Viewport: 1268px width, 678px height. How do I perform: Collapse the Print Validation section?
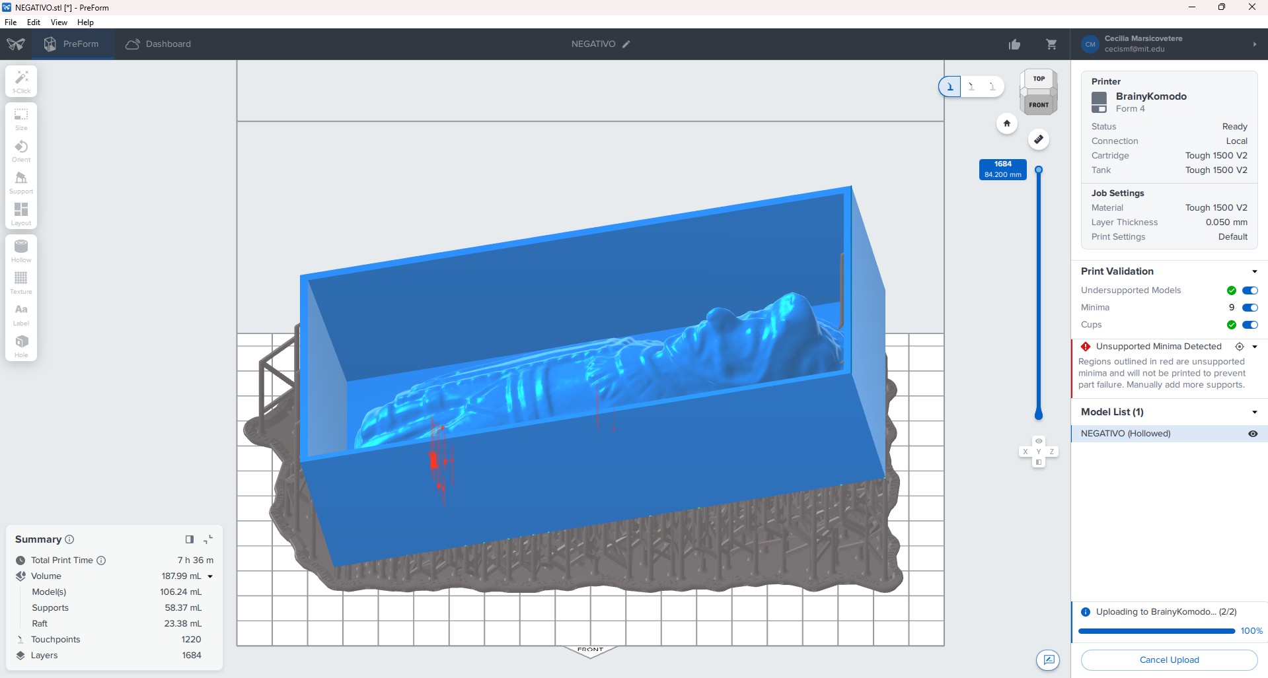tap(1254, 271)
